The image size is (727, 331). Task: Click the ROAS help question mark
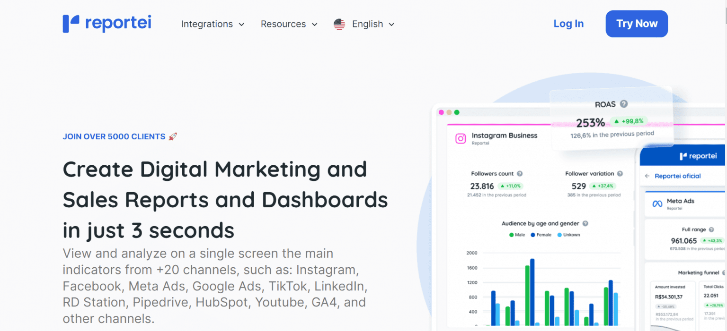624,104
